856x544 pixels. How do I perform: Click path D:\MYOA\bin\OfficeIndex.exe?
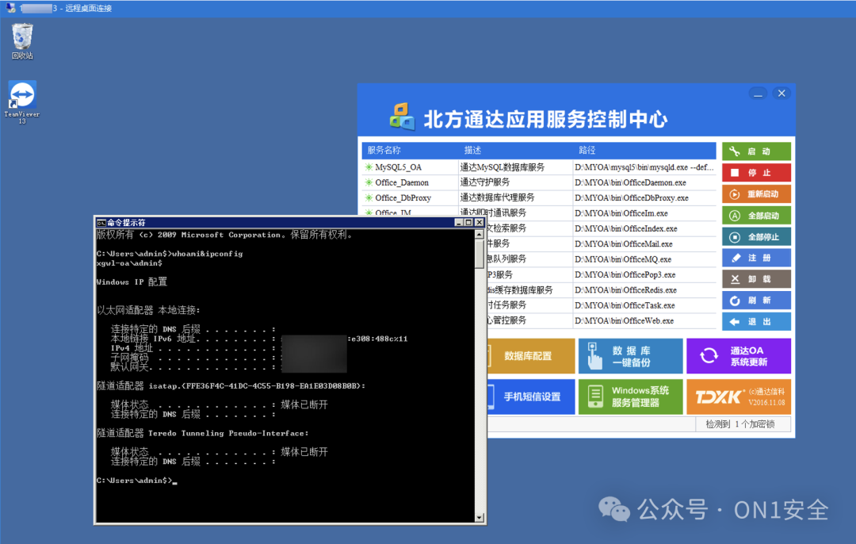626,229
